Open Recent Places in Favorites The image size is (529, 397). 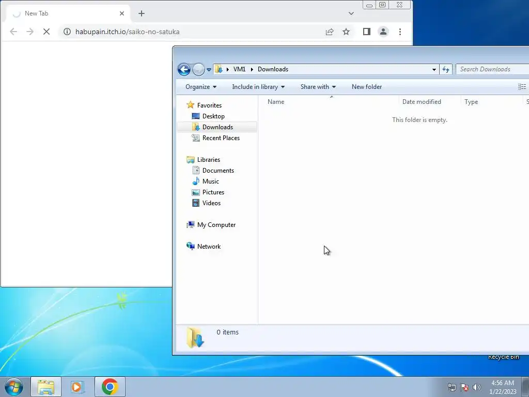(x=221, y=138)
